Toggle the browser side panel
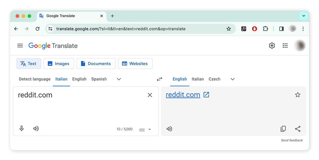319x160 pixels. coord(282,29)
